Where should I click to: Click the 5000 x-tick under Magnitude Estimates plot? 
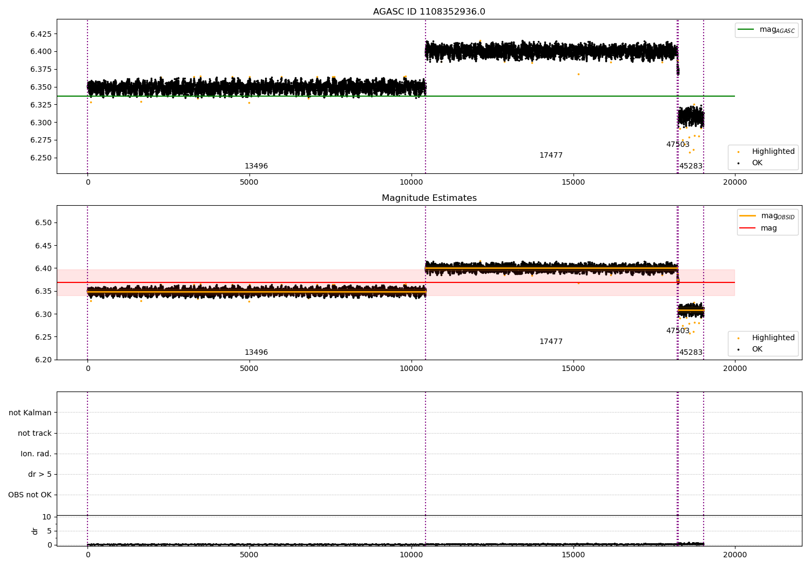249,369
